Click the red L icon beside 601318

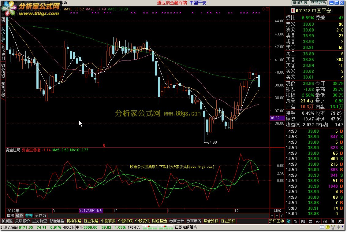293,11
